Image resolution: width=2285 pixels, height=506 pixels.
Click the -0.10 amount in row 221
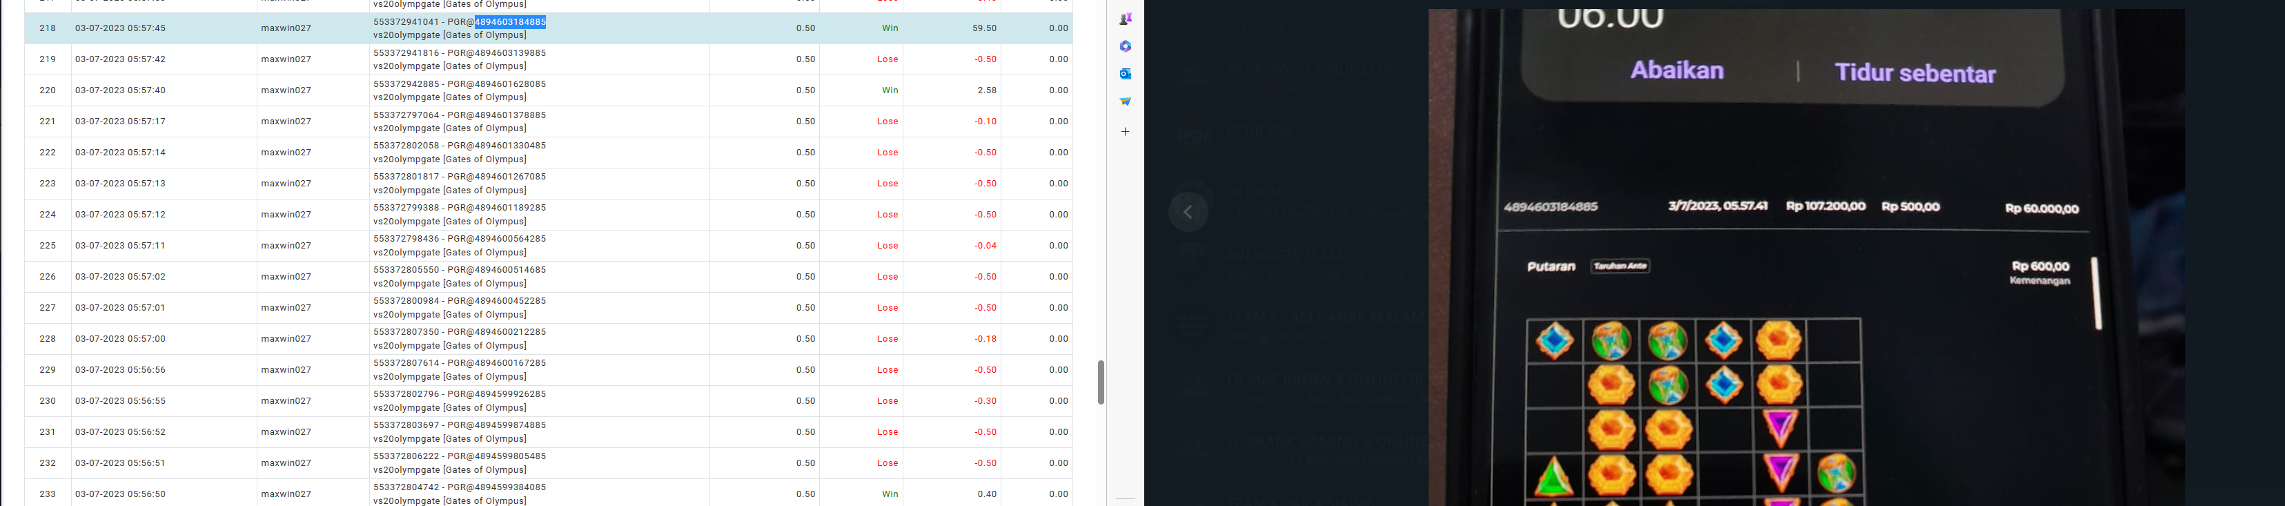coord(985,121)
